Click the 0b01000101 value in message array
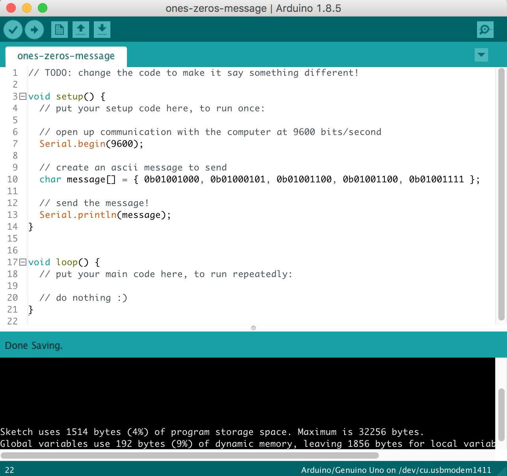 click(238, 180)
